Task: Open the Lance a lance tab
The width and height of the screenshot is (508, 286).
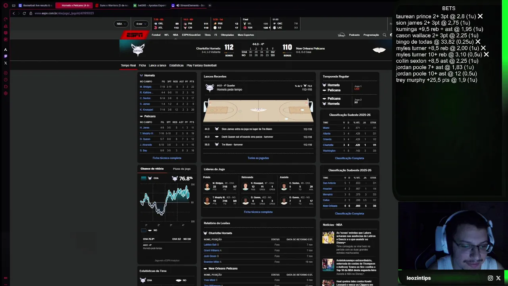Action: click(158, 65)
